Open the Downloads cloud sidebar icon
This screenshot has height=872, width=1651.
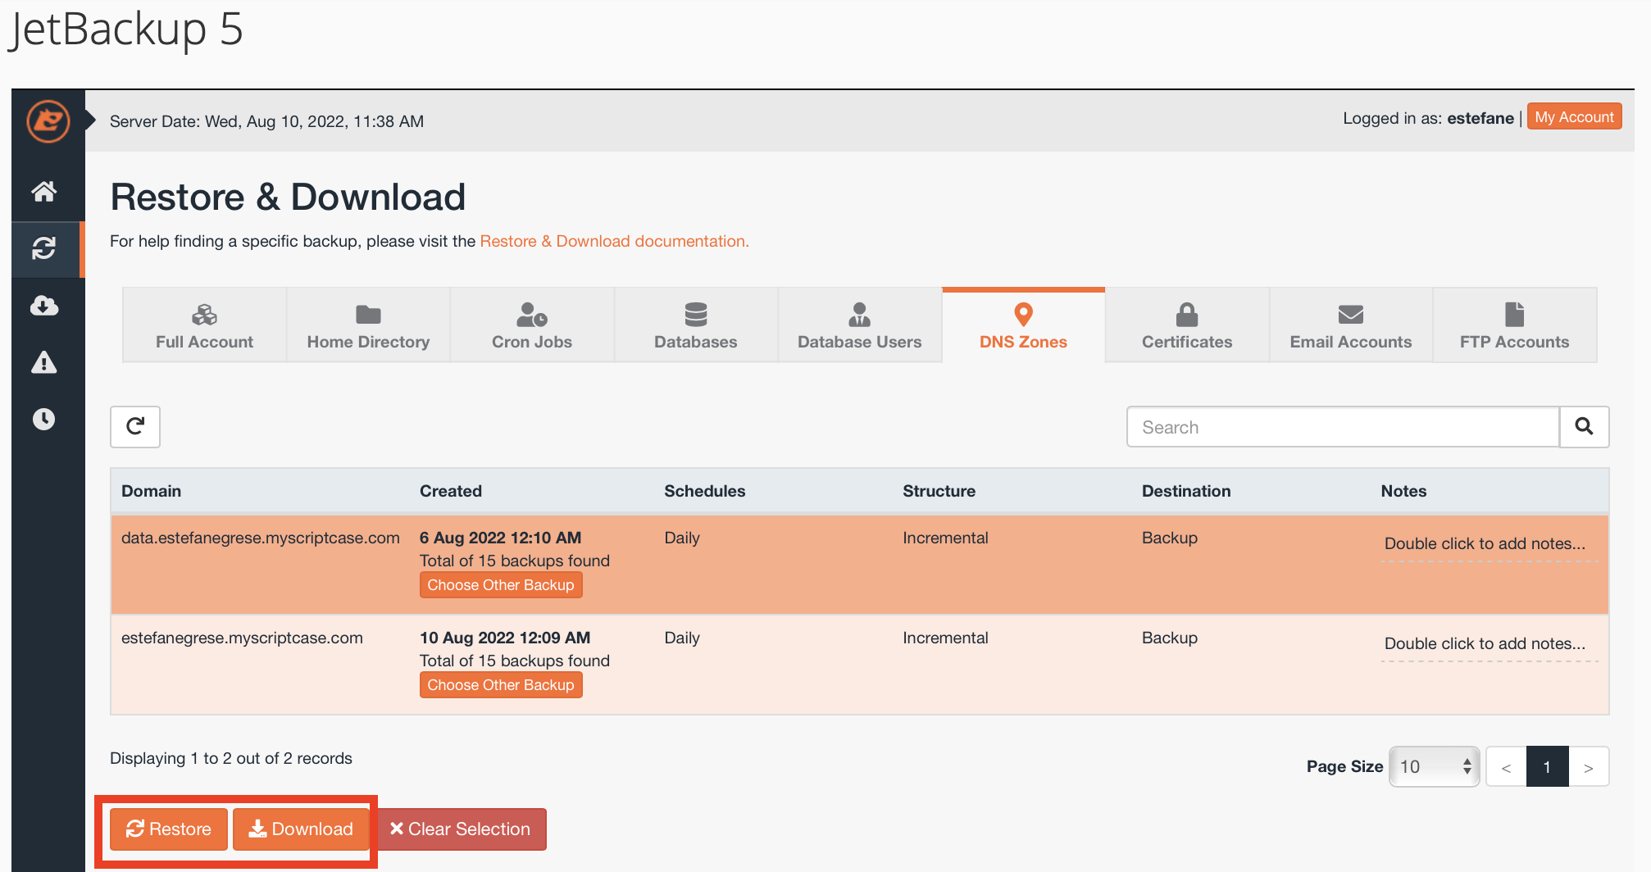(44, 306)
